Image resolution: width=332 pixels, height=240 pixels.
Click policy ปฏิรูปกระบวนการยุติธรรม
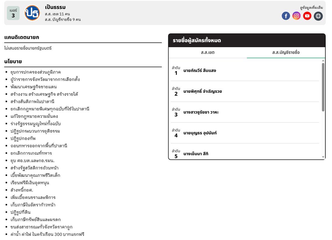coord(35,131)
